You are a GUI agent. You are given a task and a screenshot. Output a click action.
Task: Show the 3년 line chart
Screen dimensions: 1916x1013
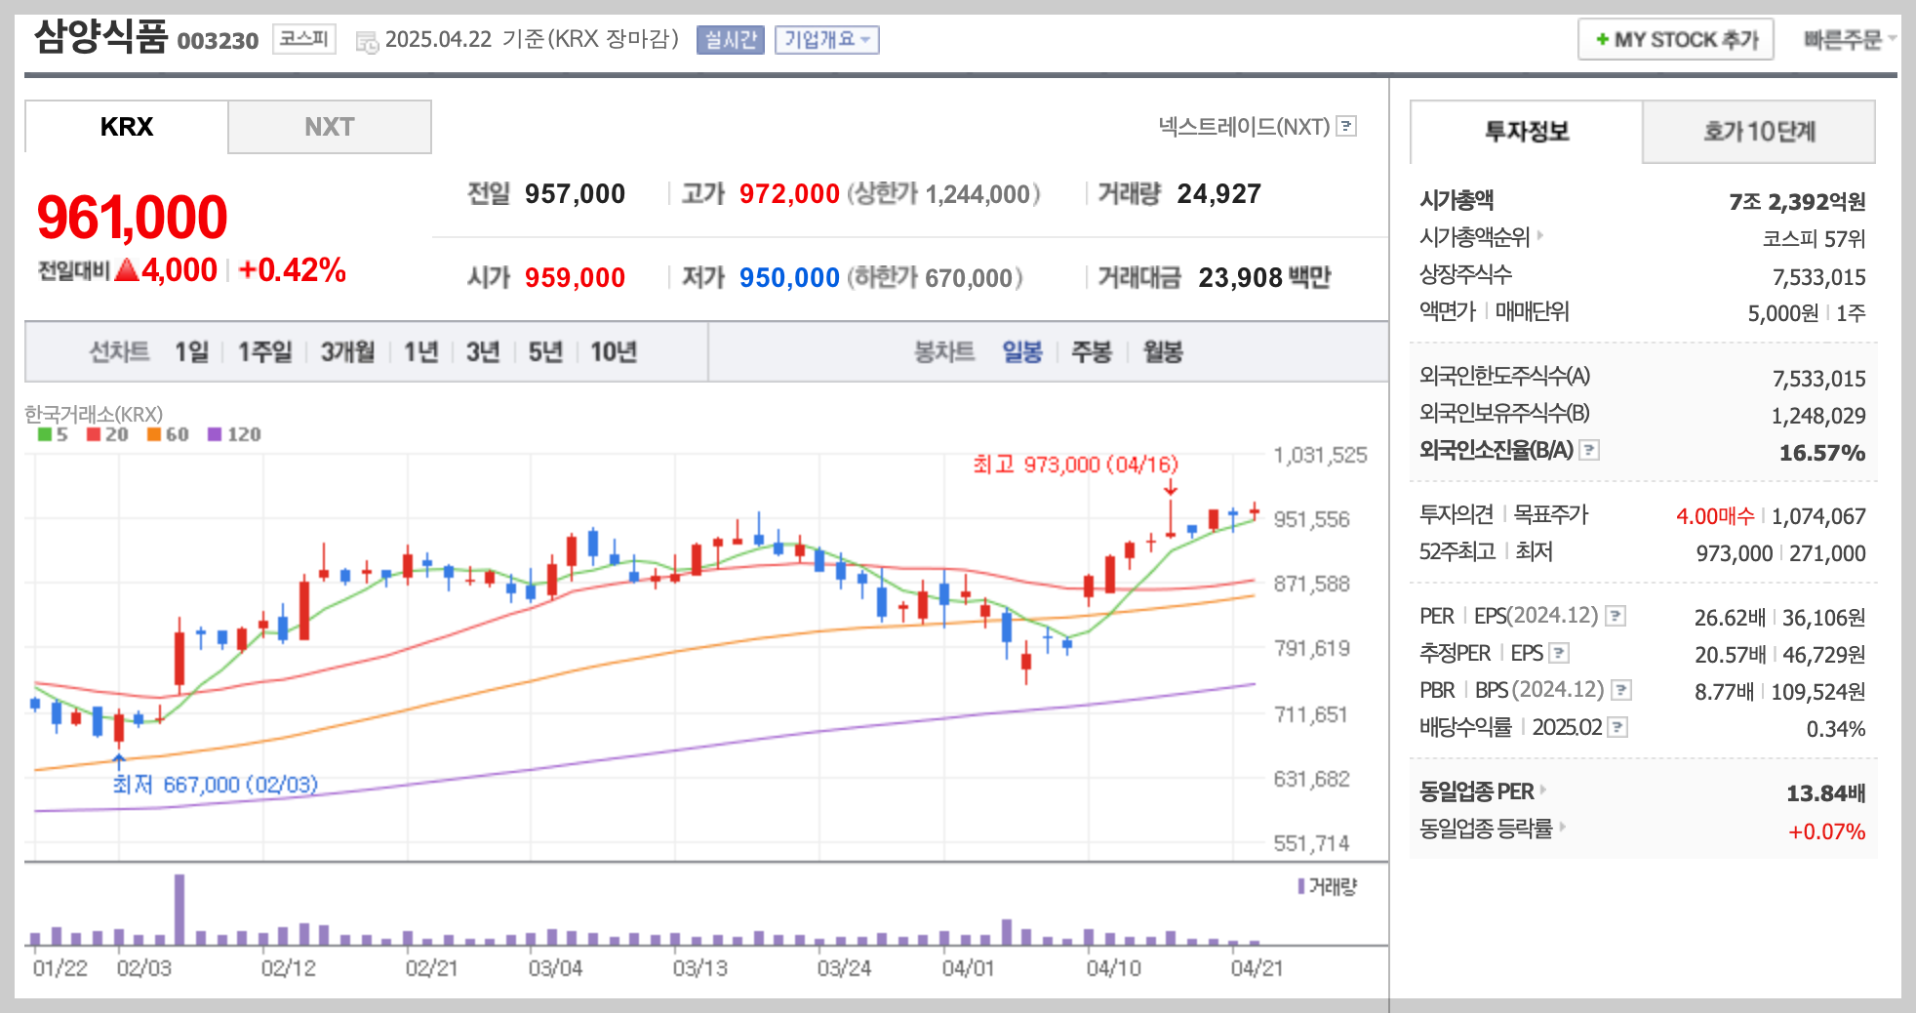click(483, 351)
